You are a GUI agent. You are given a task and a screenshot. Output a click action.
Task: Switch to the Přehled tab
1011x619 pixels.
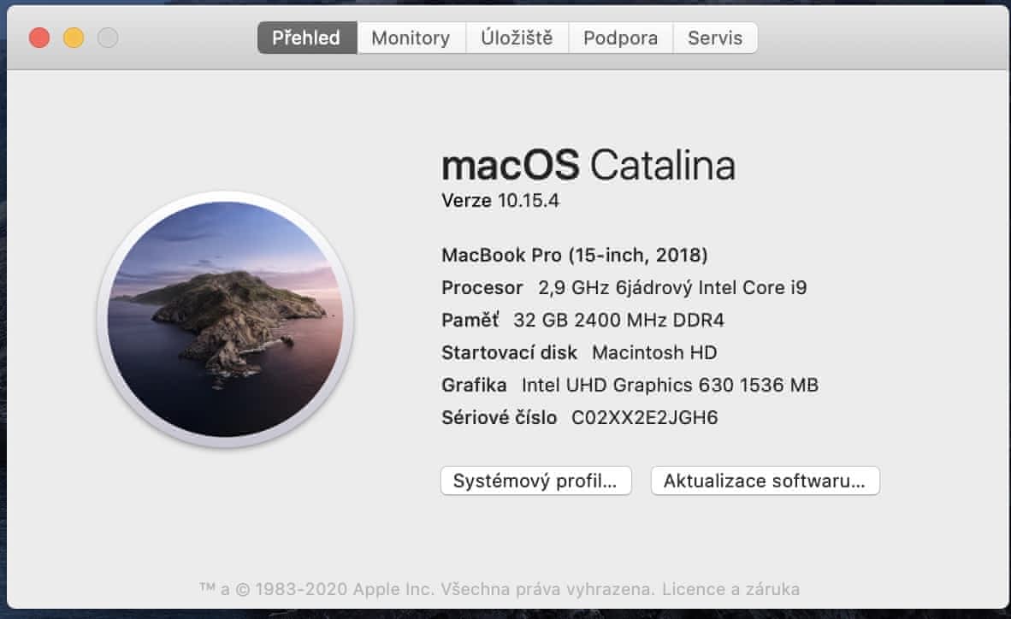point(306,38)
